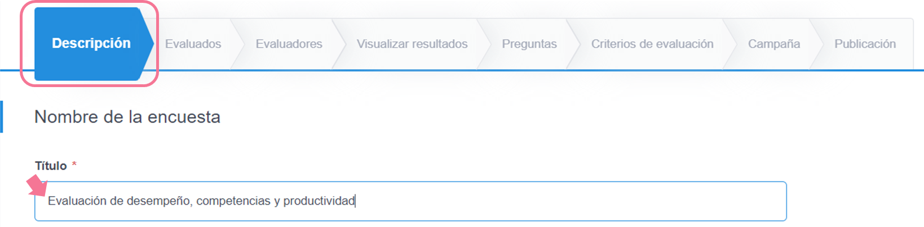Switch to Criterios de evaluación tab

[652, 44]
